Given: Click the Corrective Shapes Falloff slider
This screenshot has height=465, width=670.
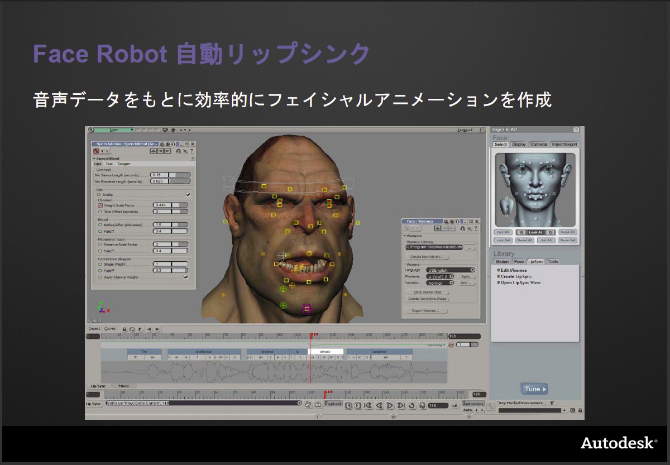Looking at the screenshot, I should pyautogui.click(x=170, y=270).
